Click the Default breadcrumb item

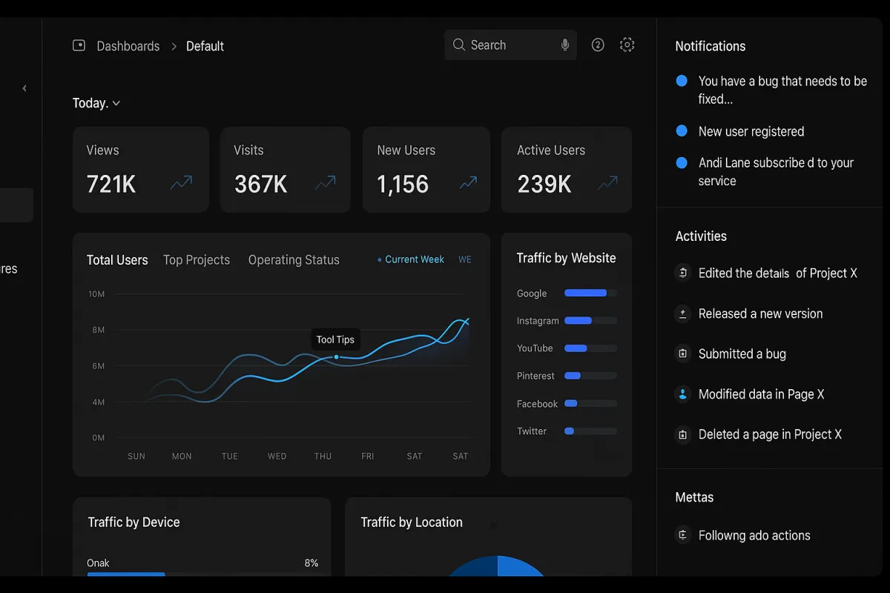click(x=205, y=46)
